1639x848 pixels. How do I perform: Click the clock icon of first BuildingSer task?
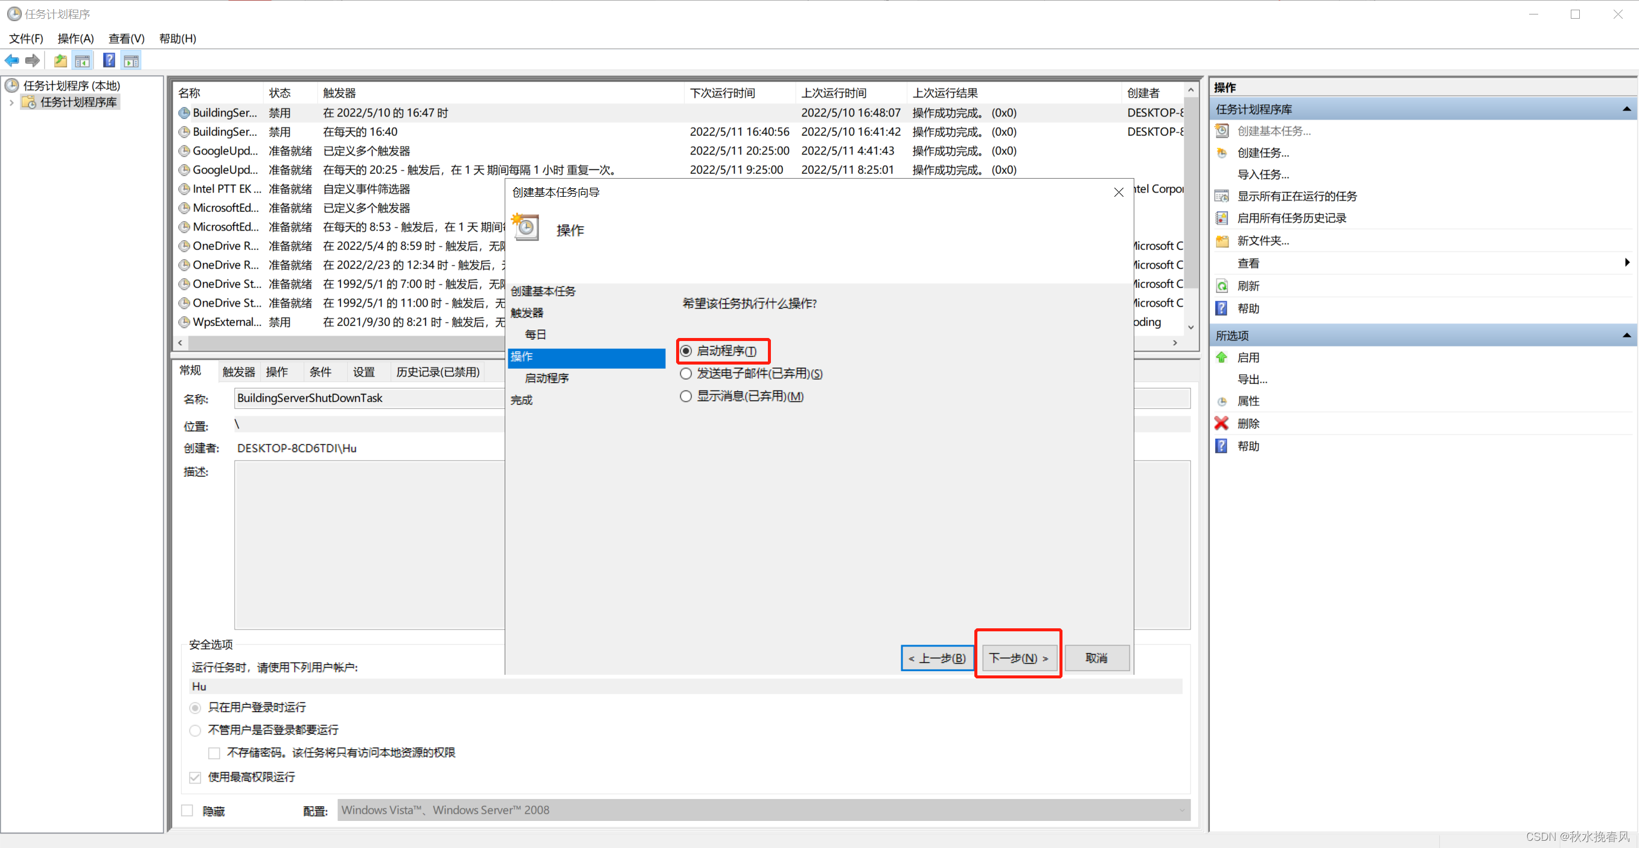pyautogui.click(x=185, y=113)
